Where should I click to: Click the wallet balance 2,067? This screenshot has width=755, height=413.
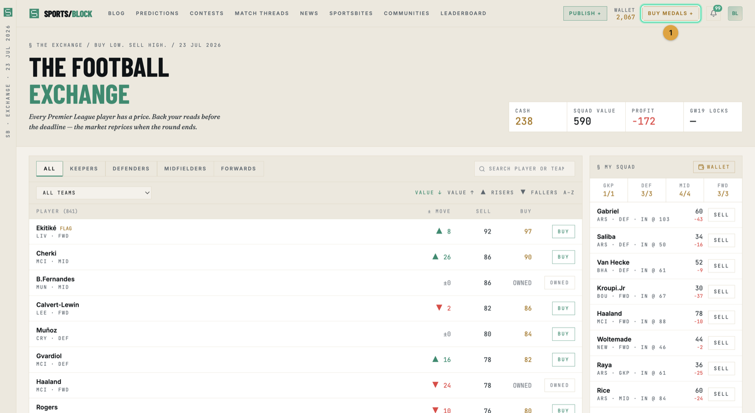(x=625, y=17)
